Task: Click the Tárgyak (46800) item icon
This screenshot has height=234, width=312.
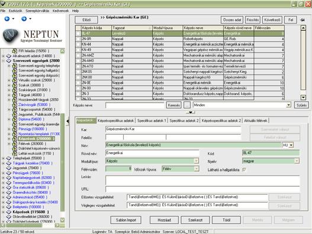Action: tap(15, 95)
